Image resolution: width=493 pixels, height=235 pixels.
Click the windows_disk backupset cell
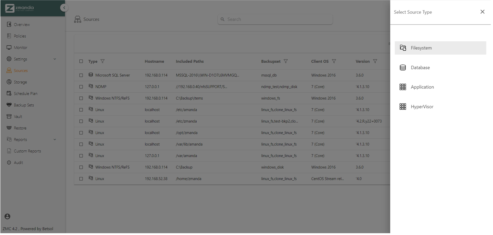272,167
